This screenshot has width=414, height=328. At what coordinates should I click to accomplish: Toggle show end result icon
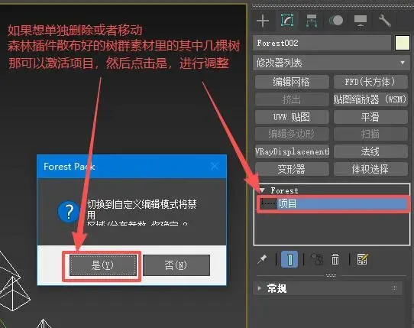coord(289,259)
